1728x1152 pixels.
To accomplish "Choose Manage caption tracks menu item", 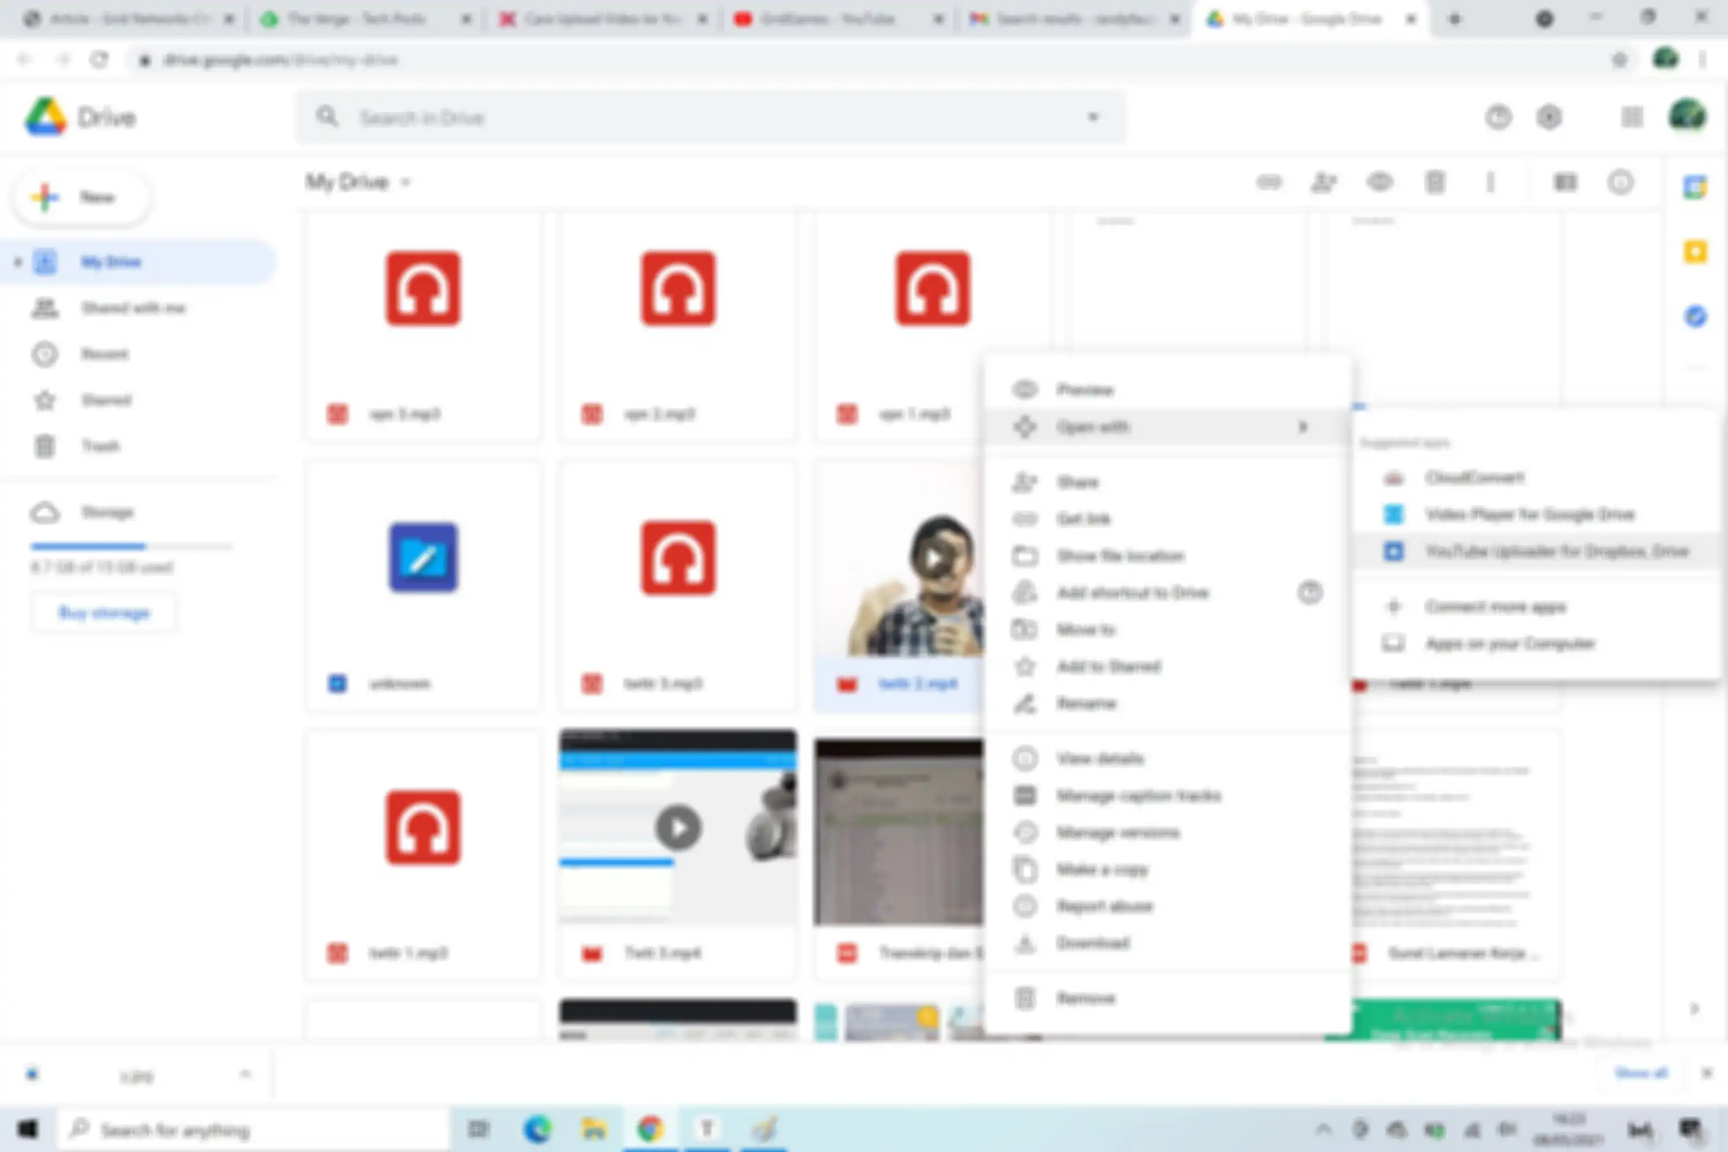I will tap(1168, 795).
